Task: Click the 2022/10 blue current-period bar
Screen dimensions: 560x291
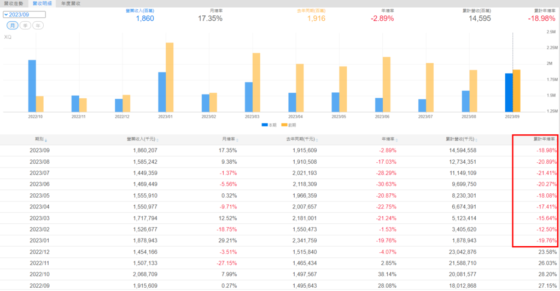Action: click(32, 86)
